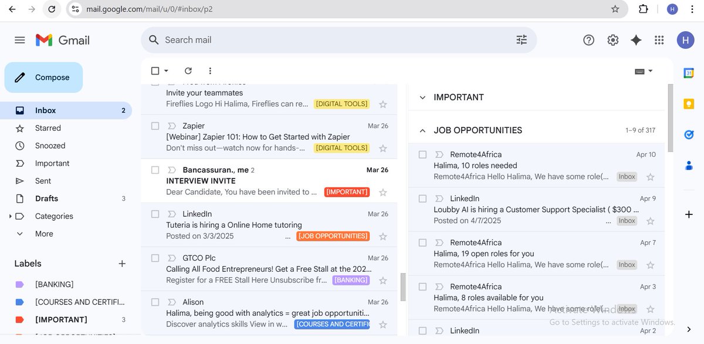The image size is (704, 344).
Task: Go back in browser history
Action: pos(12,9)
